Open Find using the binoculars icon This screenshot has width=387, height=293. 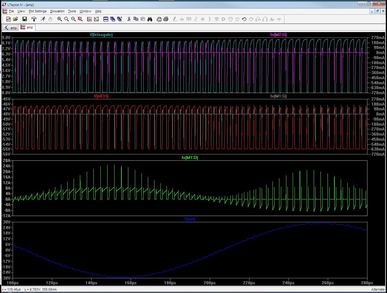click(150, 19)
